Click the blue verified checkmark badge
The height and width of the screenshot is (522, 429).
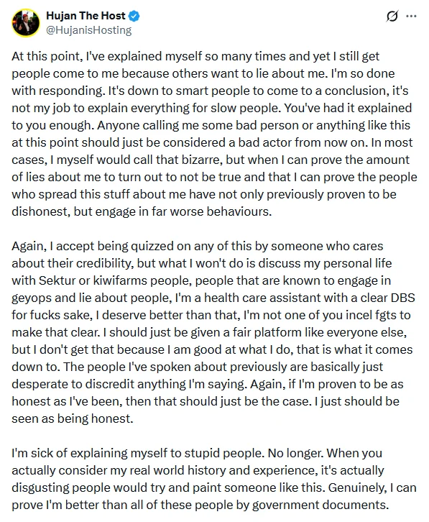pyautogui.click(x=134, y=16)
